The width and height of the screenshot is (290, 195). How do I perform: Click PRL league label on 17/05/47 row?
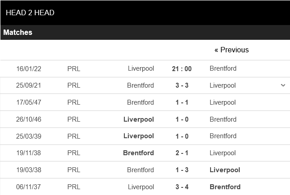tap(74, 102)
